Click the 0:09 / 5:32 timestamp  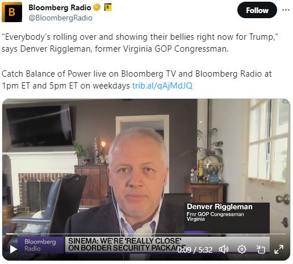[x=195, y=250]
